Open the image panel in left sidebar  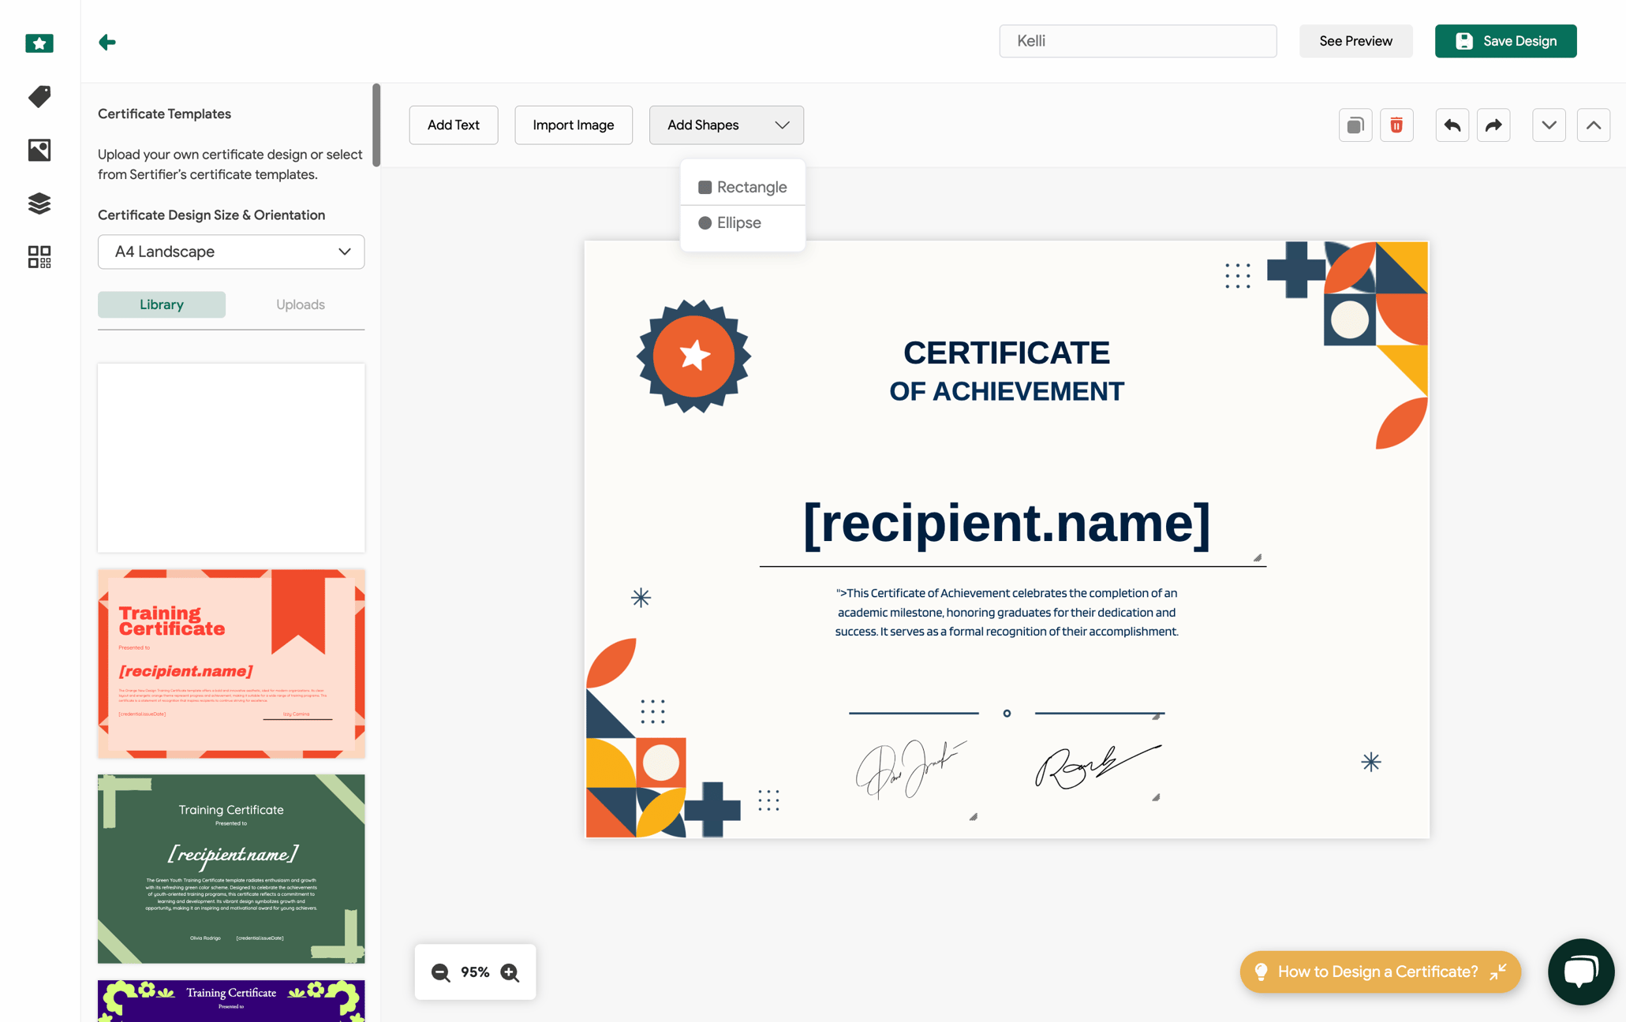38,150
